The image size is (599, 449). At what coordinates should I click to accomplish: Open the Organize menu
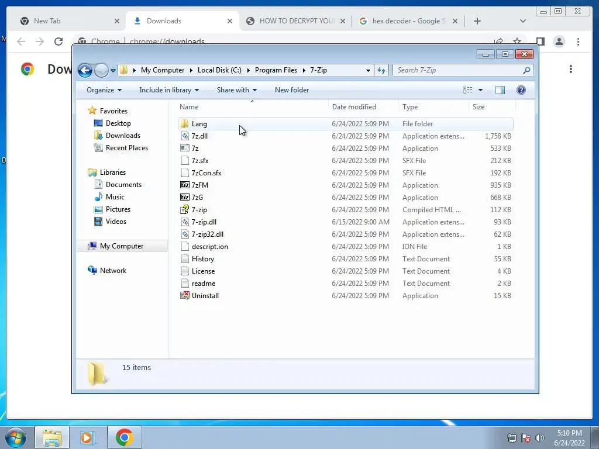click(x=104, y=90)
